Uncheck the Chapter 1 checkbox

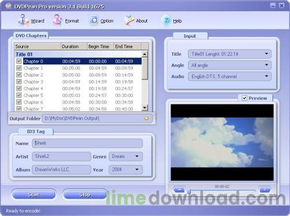[x=19, y=68]
